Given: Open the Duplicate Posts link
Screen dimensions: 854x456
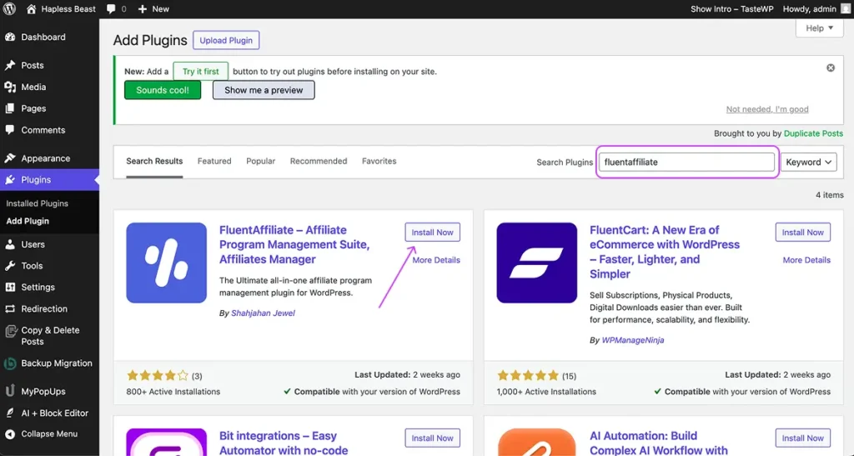Looking at the screenshot, I should click(x=813, y=133).
